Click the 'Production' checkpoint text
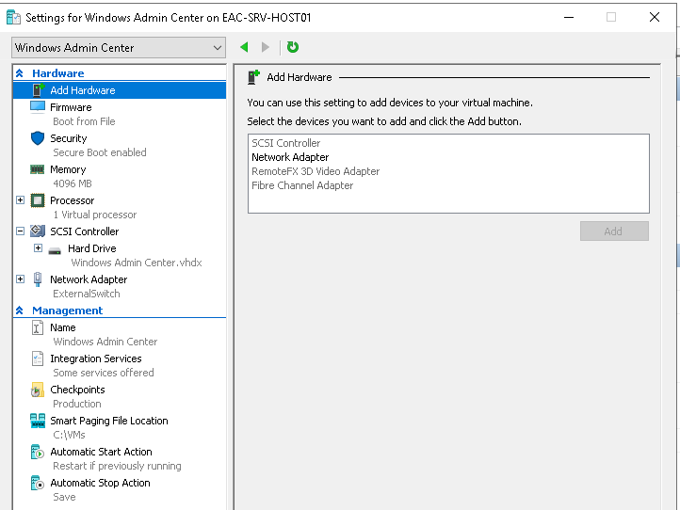 77,404
